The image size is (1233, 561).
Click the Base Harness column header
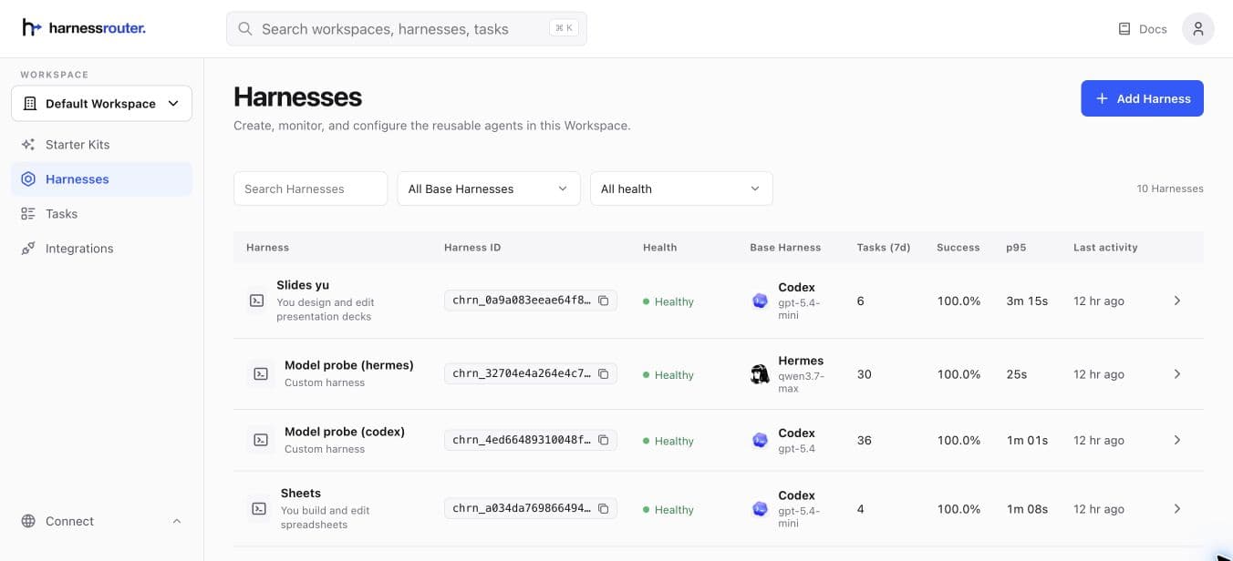tap(785, 248)
